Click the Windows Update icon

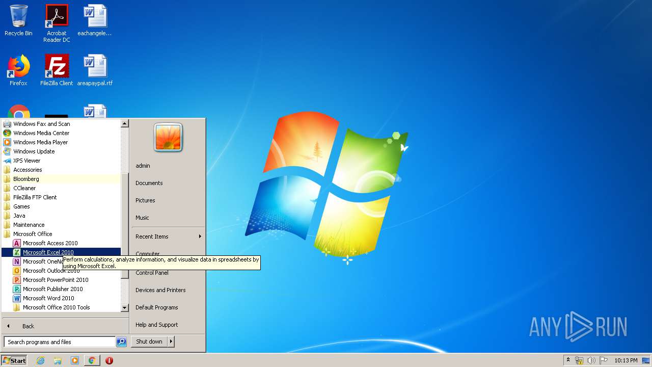(x=7, y=151)
